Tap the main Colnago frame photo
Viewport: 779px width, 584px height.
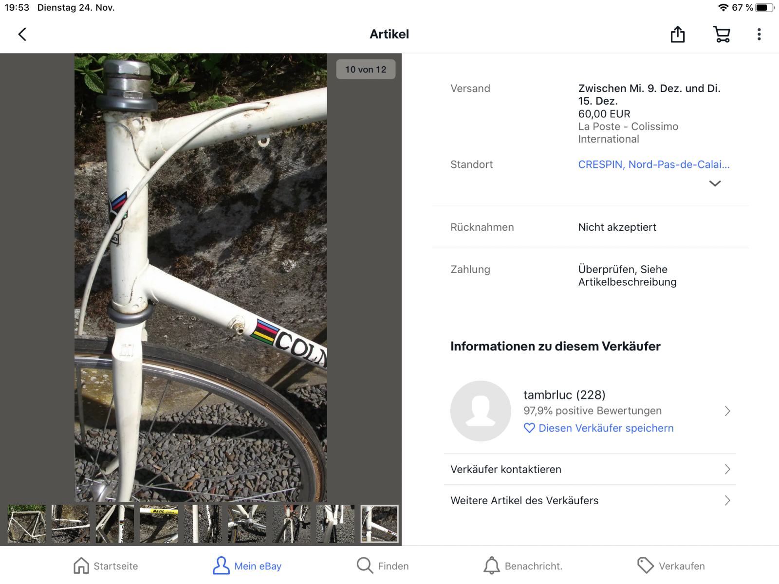point(201,277)
